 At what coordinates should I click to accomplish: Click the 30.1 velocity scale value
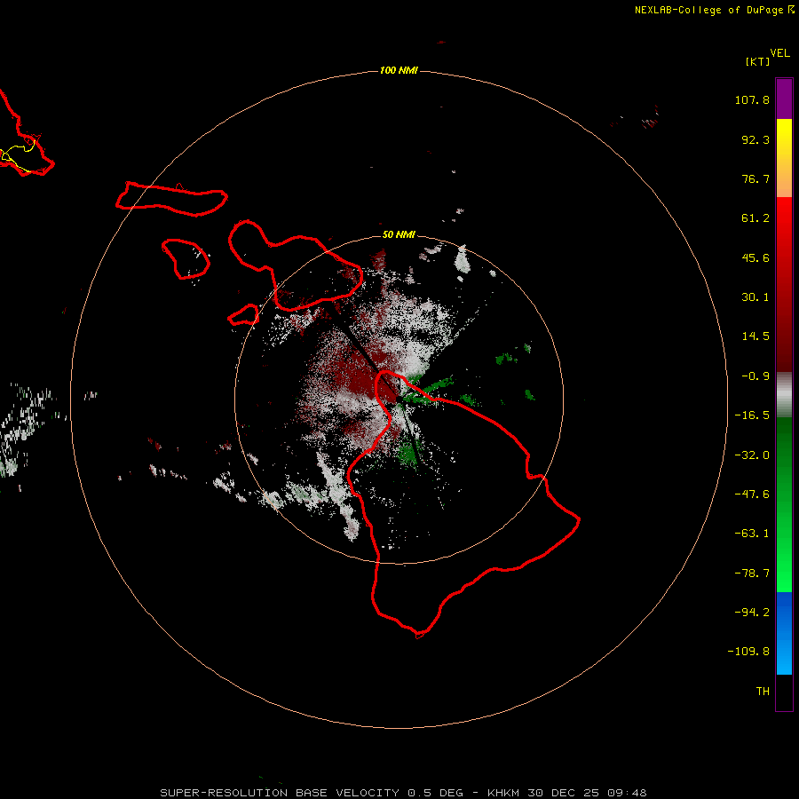755,297
